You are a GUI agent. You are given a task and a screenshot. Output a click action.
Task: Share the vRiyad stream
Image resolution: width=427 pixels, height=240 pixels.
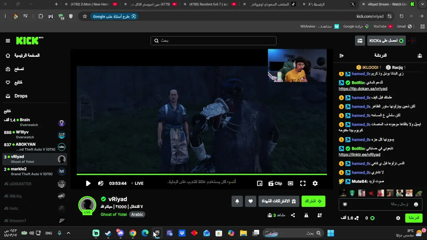pyautogui.click(x=293, y=215)
